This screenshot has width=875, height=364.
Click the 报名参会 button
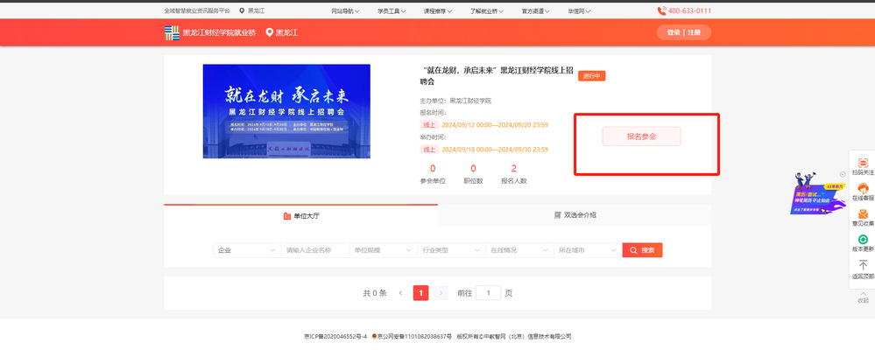[x=641, y=136]
